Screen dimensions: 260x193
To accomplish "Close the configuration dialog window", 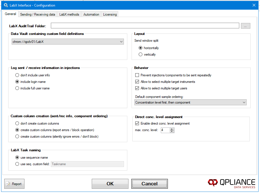I will [x=254, y=5].
